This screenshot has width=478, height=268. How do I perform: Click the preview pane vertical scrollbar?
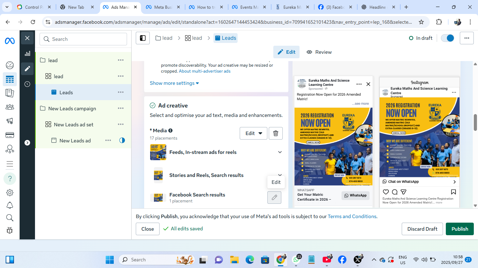475,122
